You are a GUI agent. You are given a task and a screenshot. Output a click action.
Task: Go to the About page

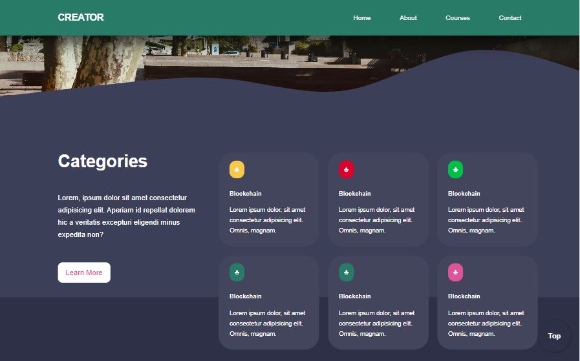(x=408, y=18)
